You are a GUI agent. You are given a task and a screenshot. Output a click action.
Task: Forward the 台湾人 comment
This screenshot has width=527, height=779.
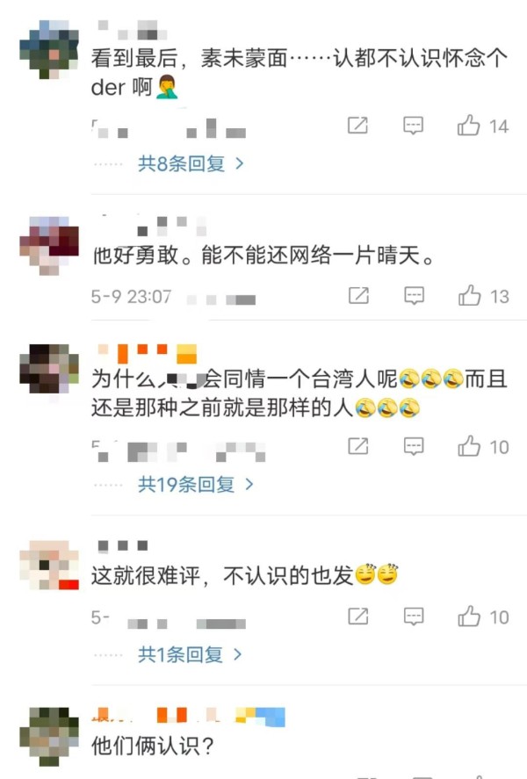[358, 446]
